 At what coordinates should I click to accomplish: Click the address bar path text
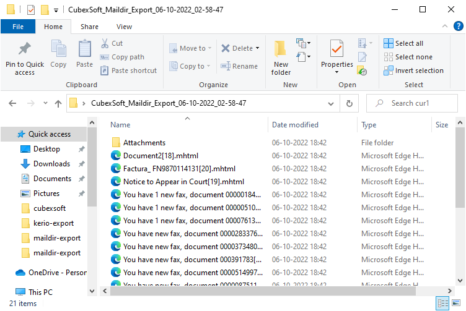point(169,103)
